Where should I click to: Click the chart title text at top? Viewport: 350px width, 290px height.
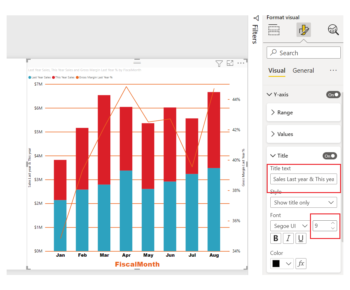point(84,70)
